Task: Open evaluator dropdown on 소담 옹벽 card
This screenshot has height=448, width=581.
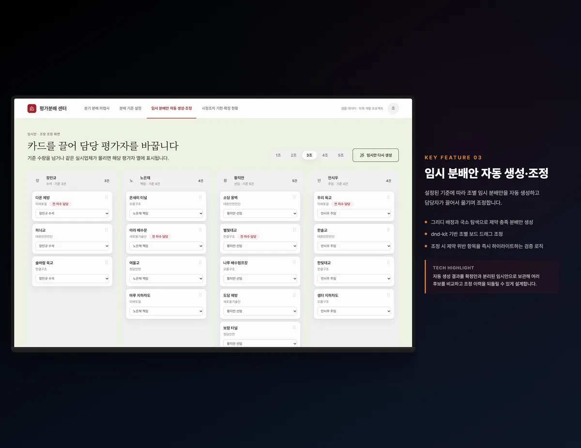Action: tap(260, 213)
